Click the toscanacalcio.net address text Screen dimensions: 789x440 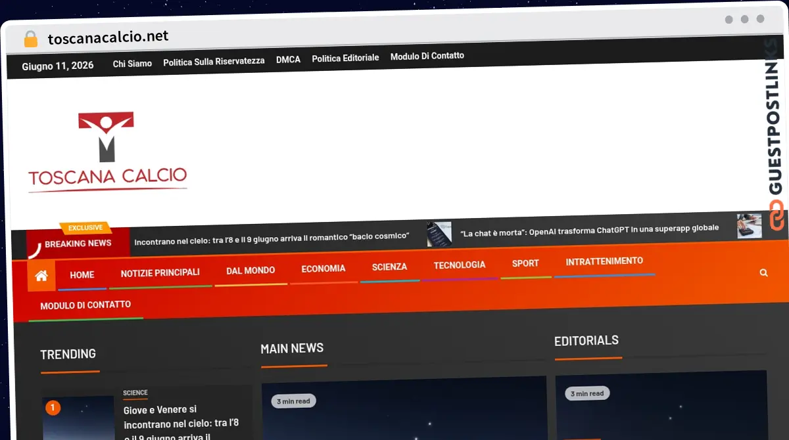(108, 37)
